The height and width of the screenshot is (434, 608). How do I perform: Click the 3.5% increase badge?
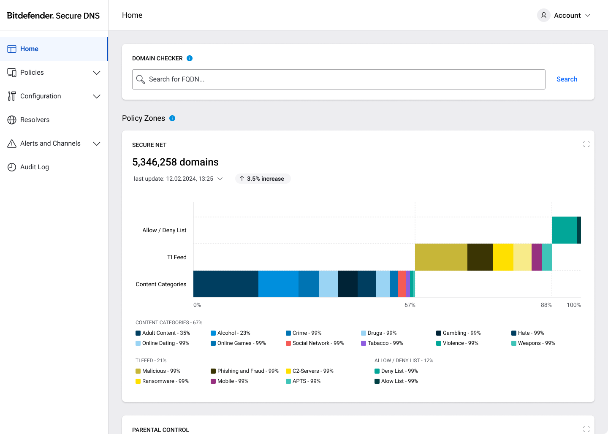pyautogui.click(x=263, y=179)
